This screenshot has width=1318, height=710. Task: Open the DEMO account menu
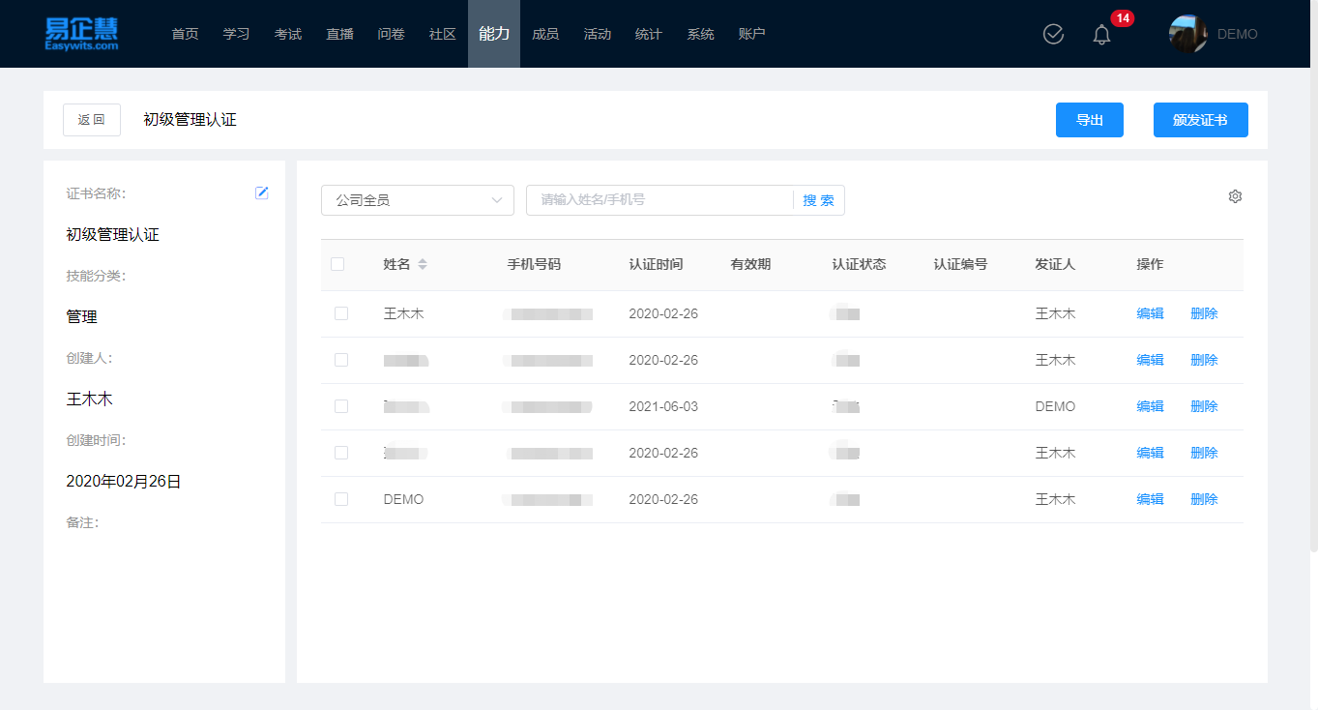tap(1237, 34)
